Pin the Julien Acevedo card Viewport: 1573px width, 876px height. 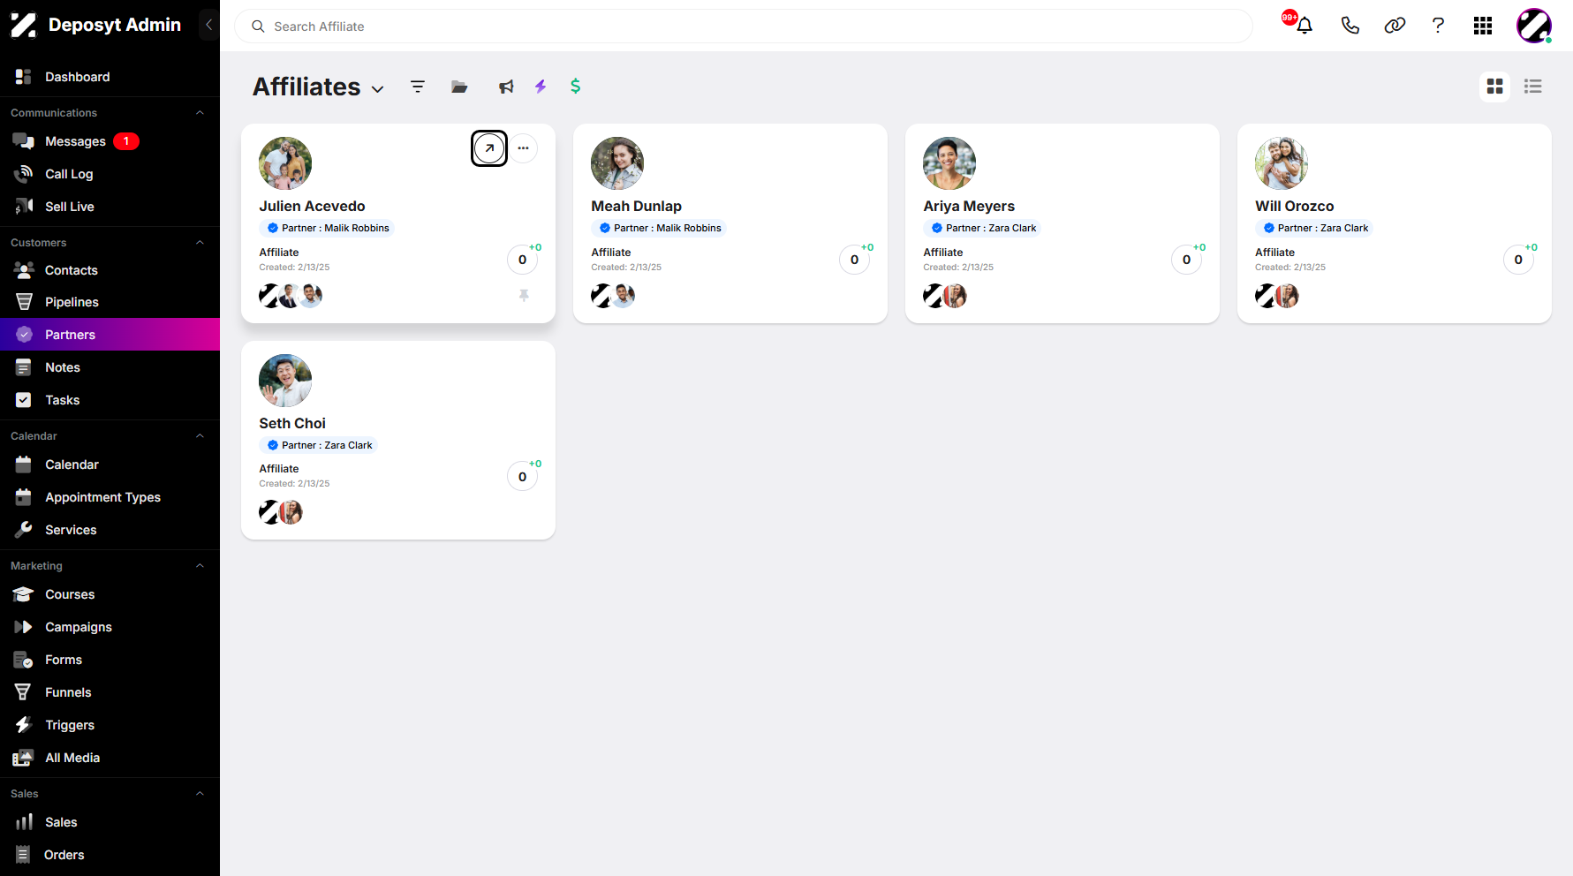pos(524,296)
